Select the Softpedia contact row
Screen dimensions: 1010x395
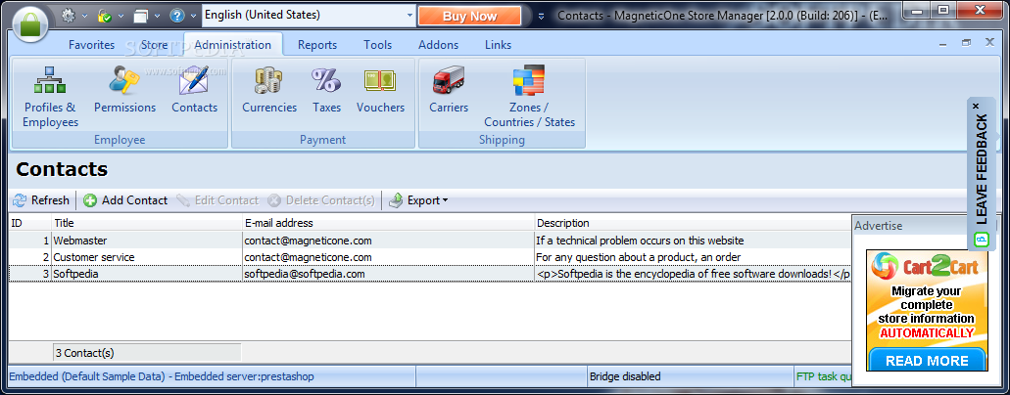pos(430,274)
